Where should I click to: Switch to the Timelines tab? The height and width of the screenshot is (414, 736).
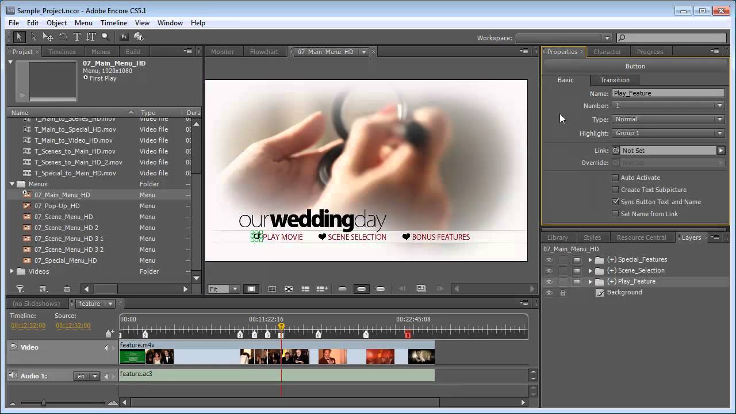coord(62,52)
